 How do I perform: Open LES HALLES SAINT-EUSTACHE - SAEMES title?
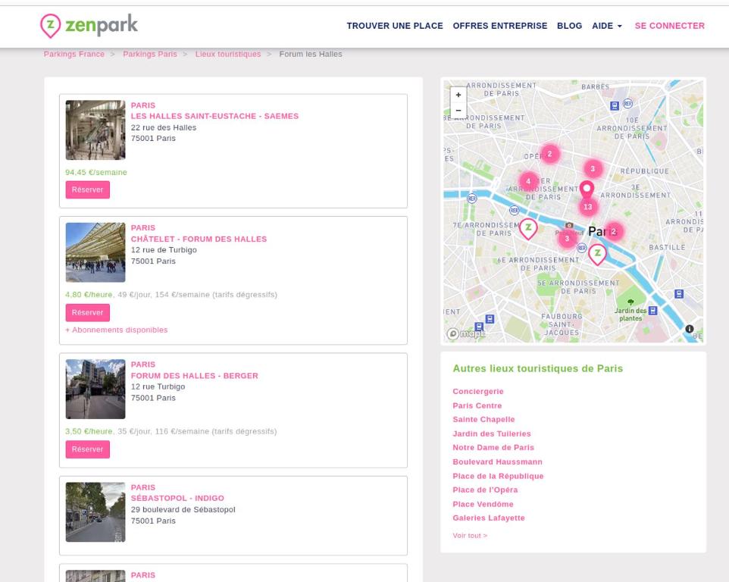tap(214, 116)
